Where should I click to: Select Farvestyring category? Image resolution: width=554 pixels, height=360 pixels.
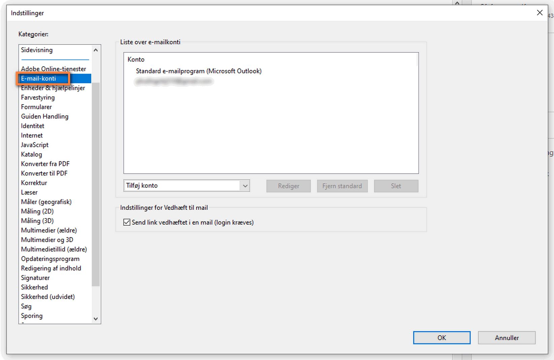click(x=38, y=97)
